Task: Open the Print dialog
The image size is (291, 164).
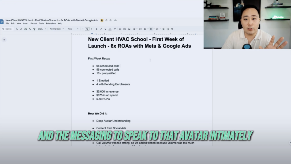Action: coord(25,29)
